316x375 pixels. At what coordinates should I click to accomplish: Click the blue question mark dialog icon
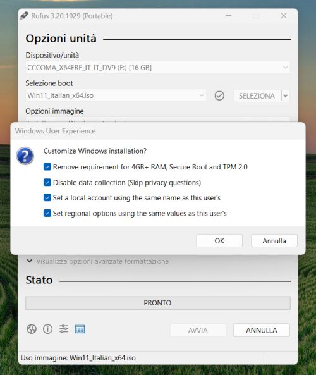click(x=25, y=156)
